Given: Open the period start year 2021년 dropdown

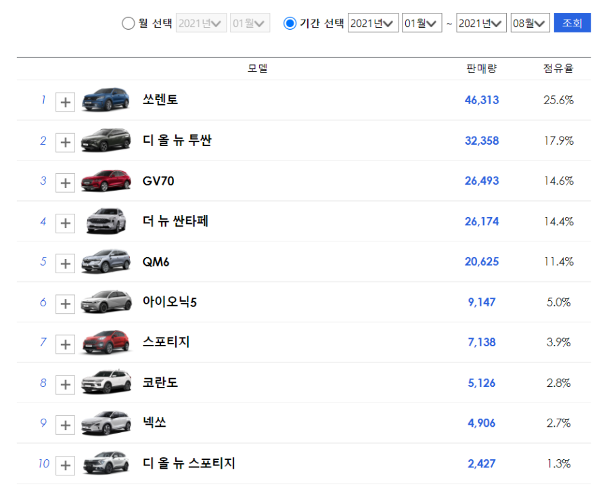Looking at the screenshot, I should click(373, 23).
